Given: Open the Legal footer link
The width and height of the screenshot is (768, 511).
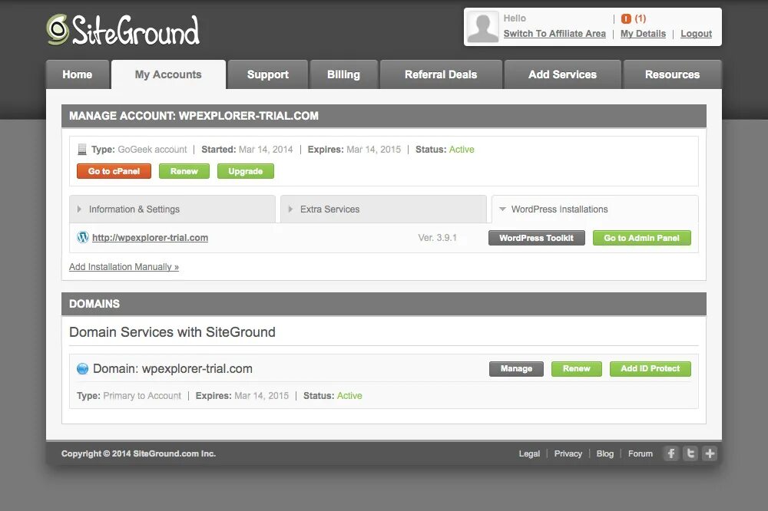Looking at the screenshot, I should point(529,453).
